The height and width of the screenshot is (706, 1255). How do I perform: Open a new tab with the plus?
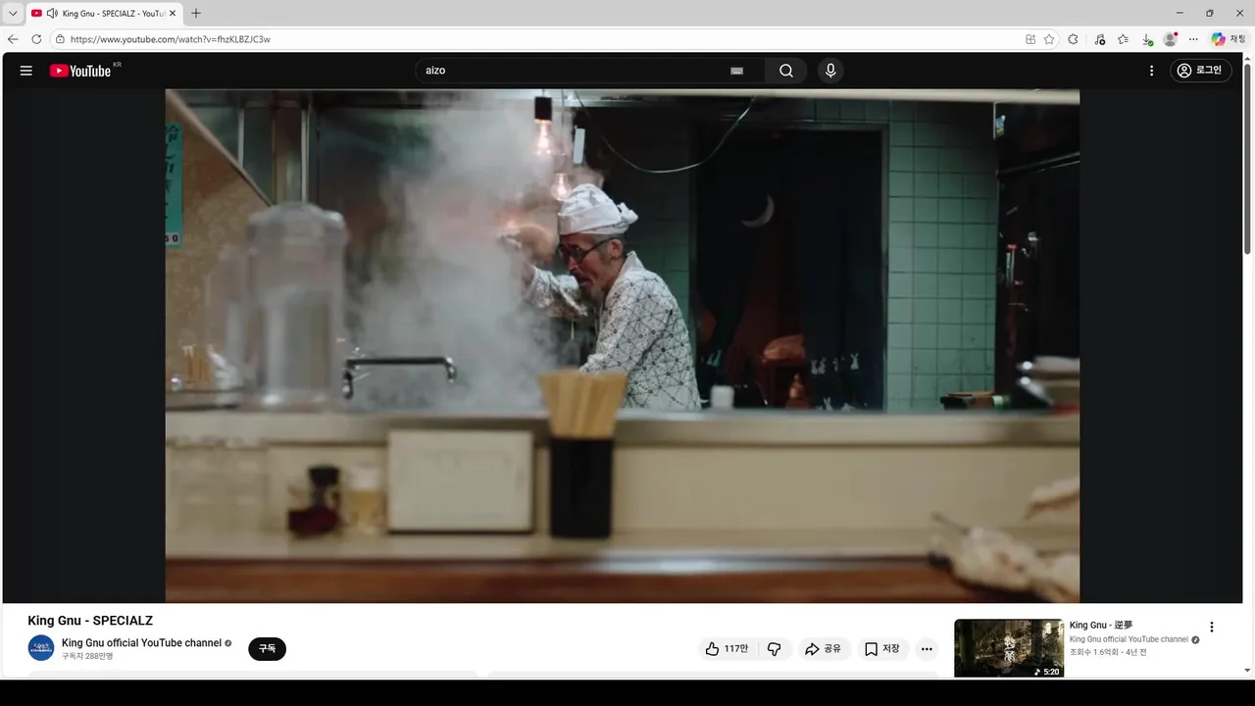[x=196, y=14]
